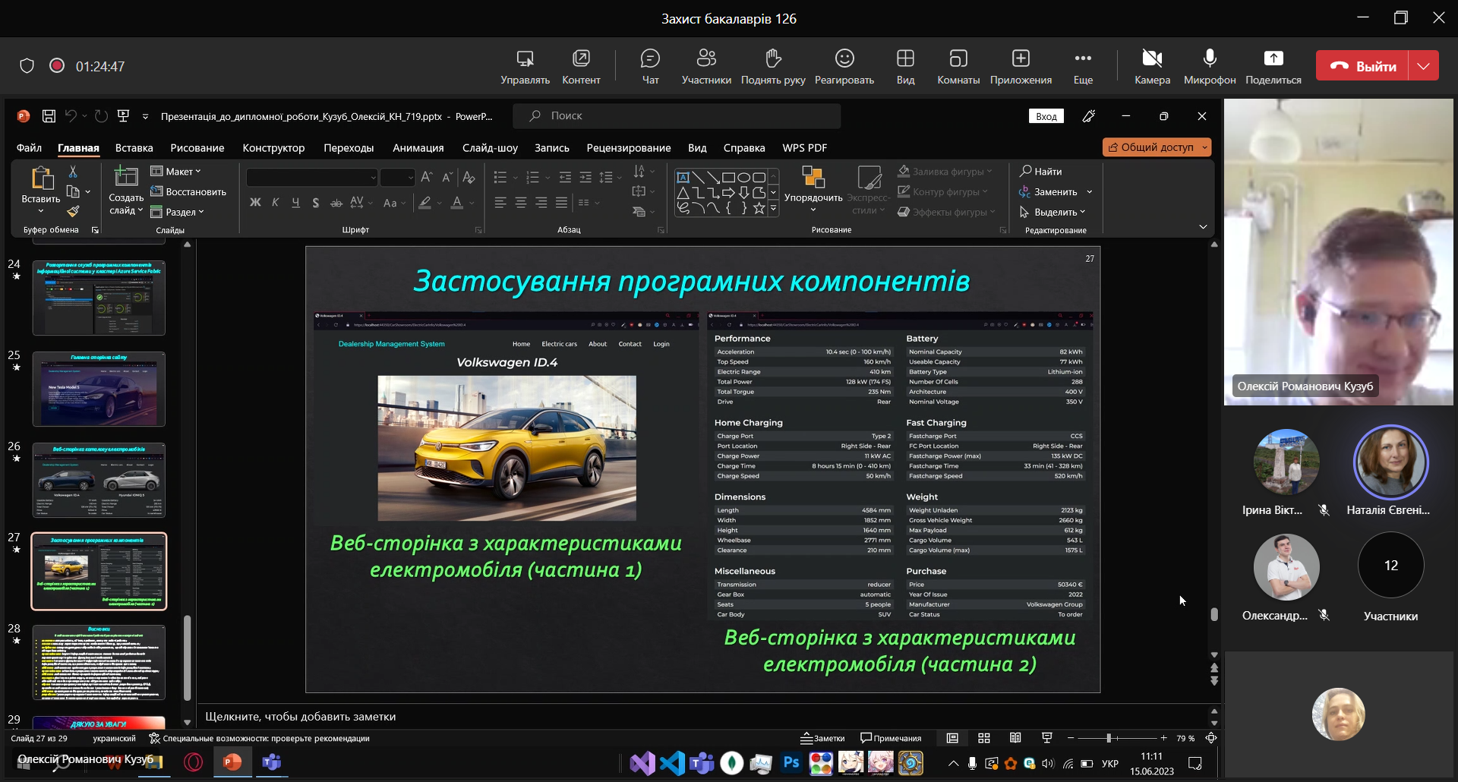Expand the Выделить selection dropdown
The width and height of the screenshot is (1458, 782).
click(x=1054, y=213)
